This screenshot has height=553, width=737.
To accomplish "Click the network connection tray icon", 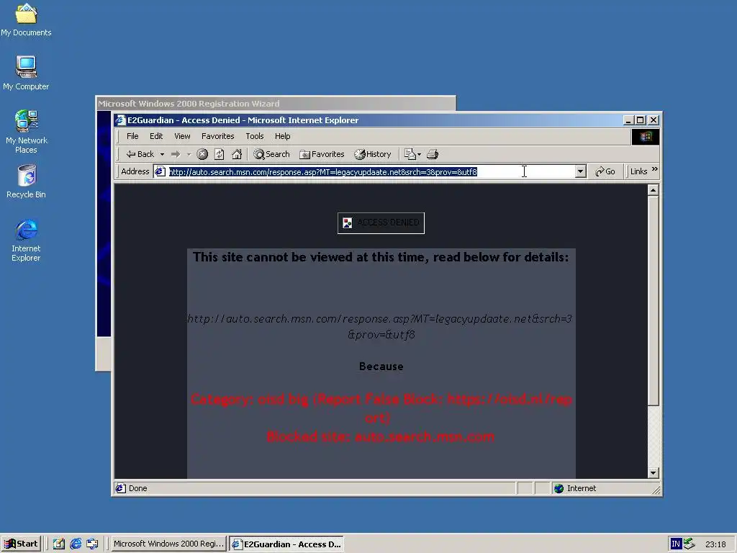I will tap(689, 544).
